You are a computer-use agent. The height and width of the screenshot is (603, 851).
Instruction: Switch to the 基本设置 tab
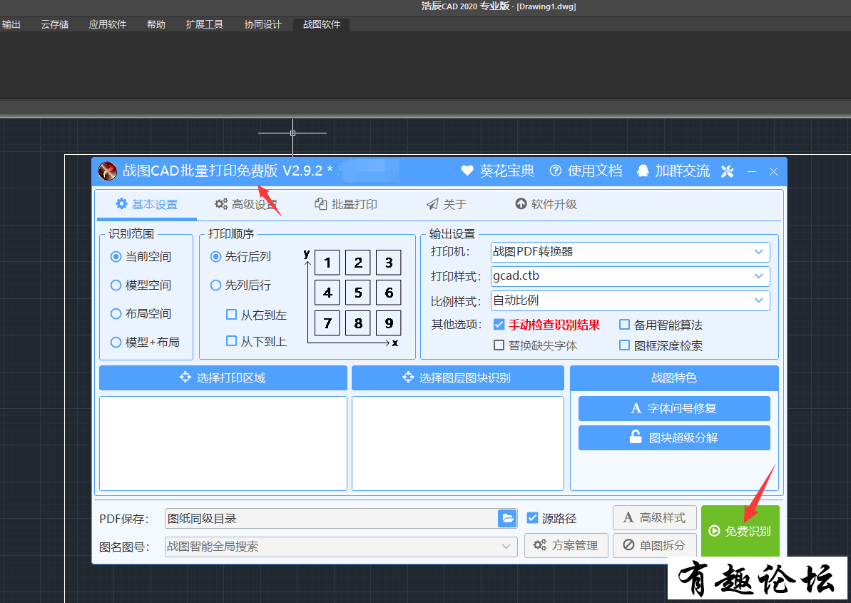146,204
